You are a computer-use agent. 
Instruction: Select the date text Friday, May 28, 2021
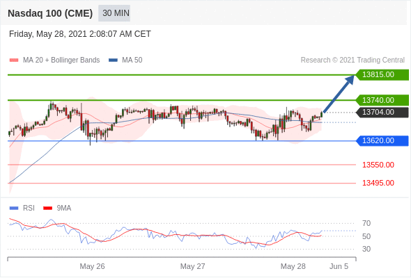click(48, 34)
